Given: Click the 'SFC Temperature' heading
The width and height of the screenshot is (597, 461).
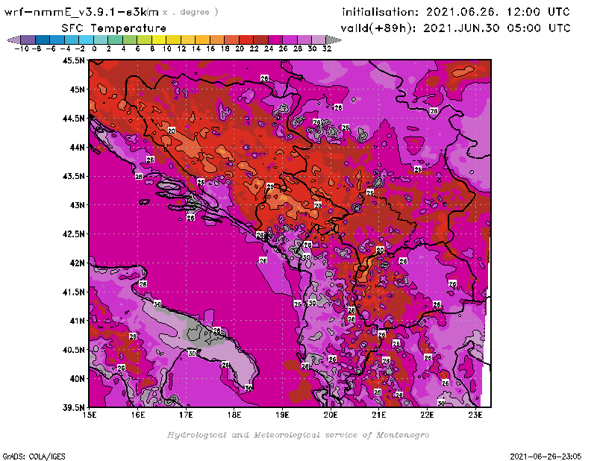Looking at the screenshot, I should [x=114, y=28].
